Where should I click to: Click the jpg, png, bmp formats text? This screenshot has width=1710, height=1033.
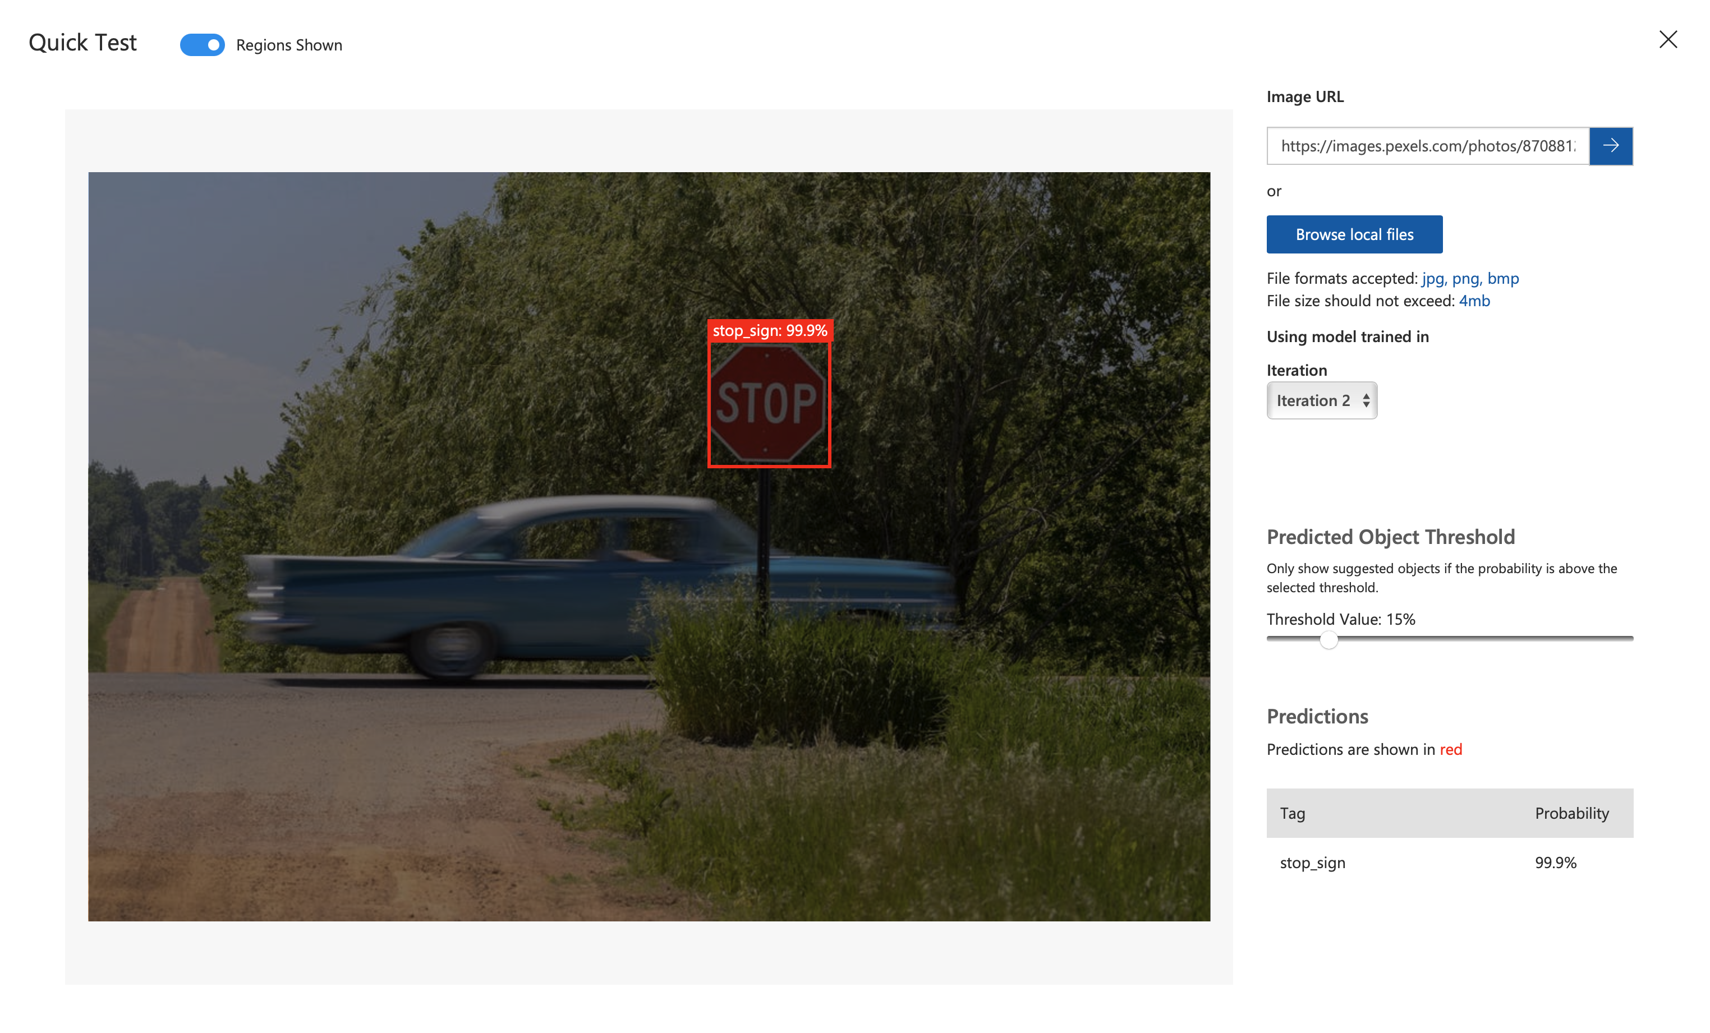pyautogui.click(x=1470, y=278)
